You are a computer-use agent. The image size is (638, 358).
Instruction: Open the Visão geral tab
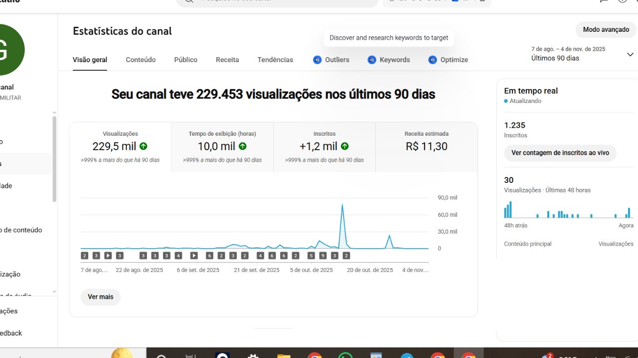click(90, 60)
